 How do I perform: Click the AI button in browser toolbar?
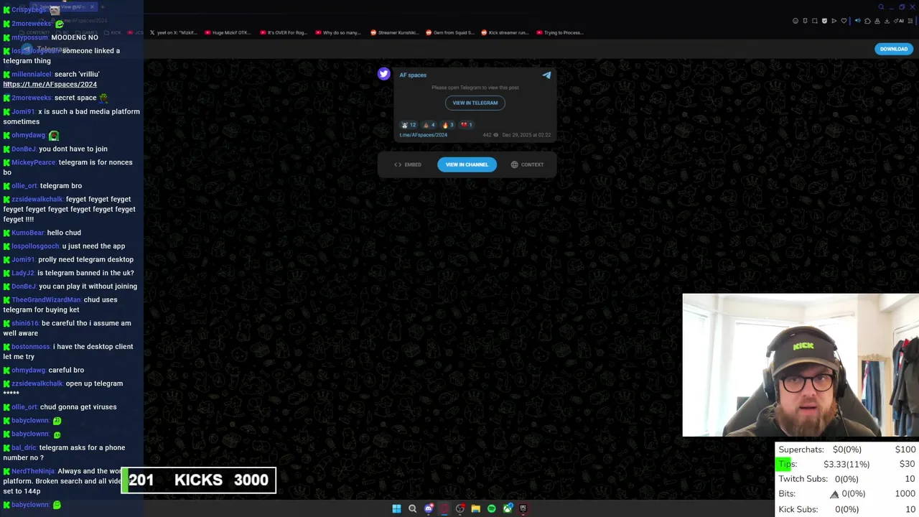tap(899, 21)
